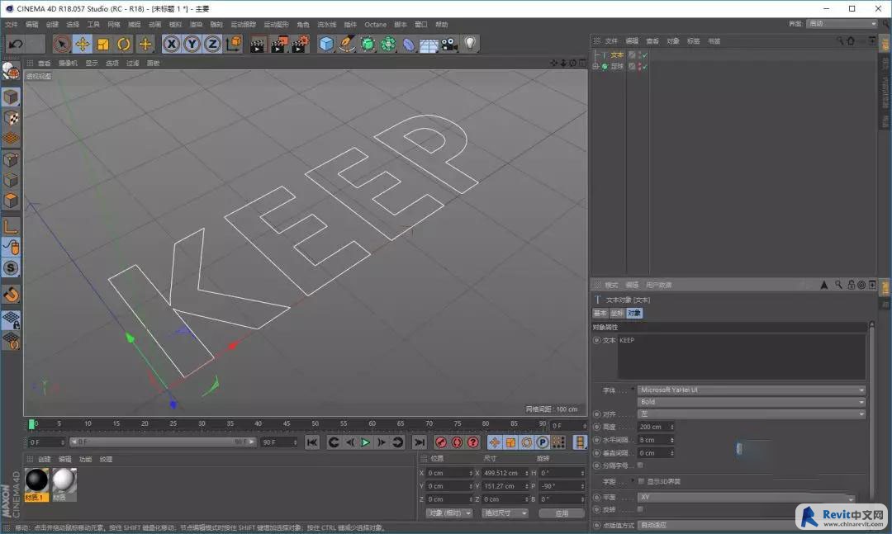892x534 pixels.
Task: Open the 对象 (相对) coordinate mode dropdown
Action: [449, 513]
